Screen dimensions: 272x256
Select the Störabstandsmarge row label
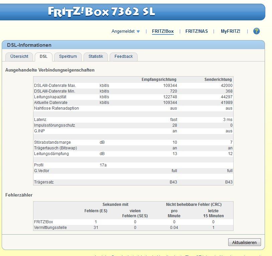coord(52,142)
